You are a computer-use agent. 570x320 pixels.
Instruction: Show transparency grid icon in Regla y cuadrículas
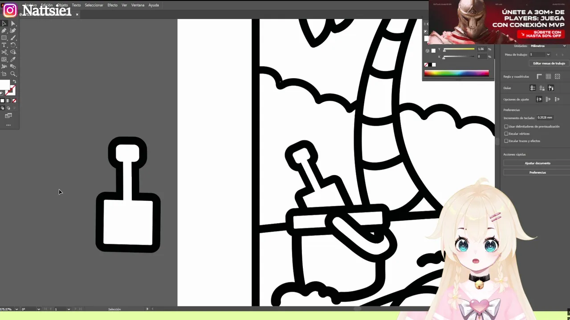[557, 76]
